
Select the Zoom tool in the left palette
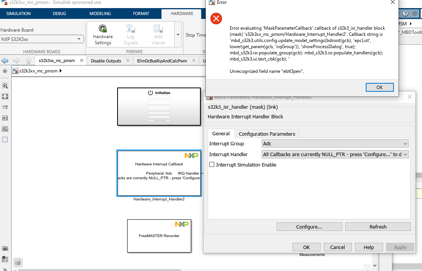pyautogui.click(x=5, y=86)
